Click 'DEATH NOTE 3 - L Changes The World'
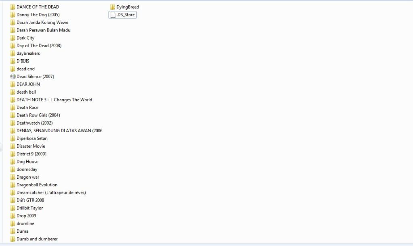The image size is (413, 246). pyautogui.click(x=54, y=100)
